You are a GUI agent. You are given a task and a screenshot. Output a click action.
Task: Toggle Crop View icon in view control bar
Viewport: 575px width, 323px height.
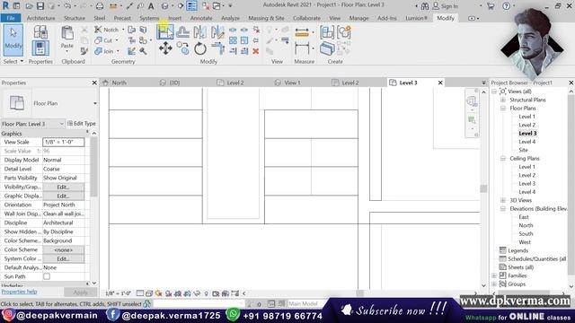click(178, 293)
